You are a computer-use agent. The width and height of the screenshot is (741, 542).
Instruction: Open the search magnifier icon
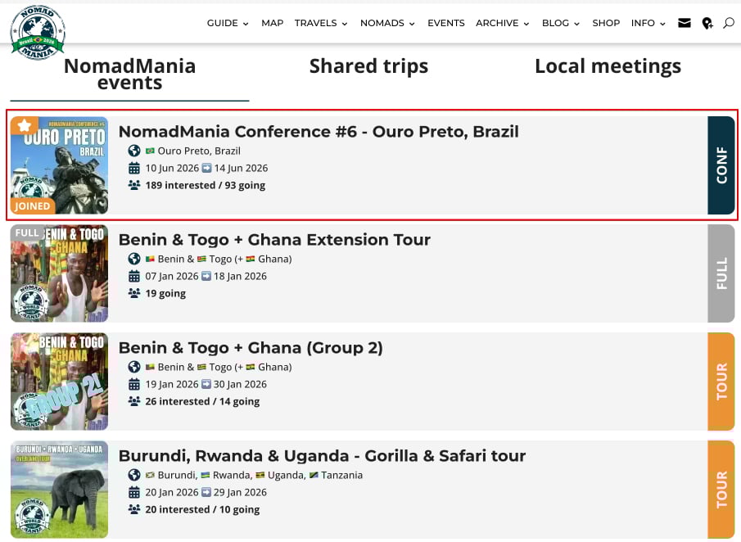(728, 23)
